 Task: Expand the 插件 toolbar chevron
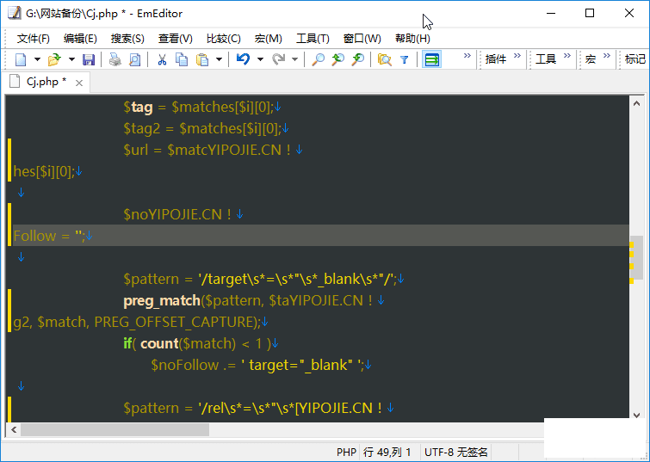(517, 56)
